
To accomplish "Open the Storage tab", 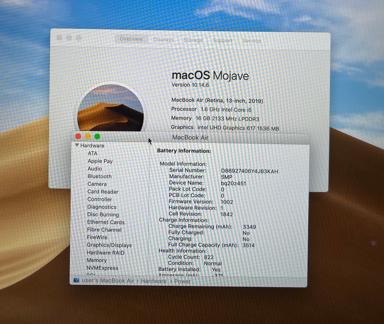I will (x=193, y=40).
